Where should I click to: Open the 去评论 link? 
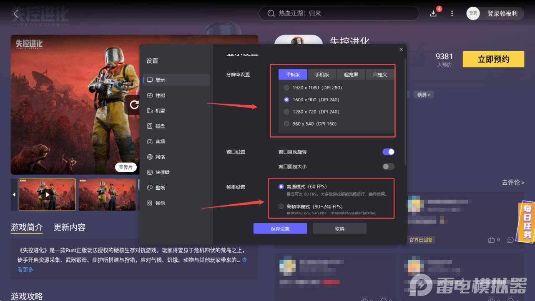coord(513,183)
